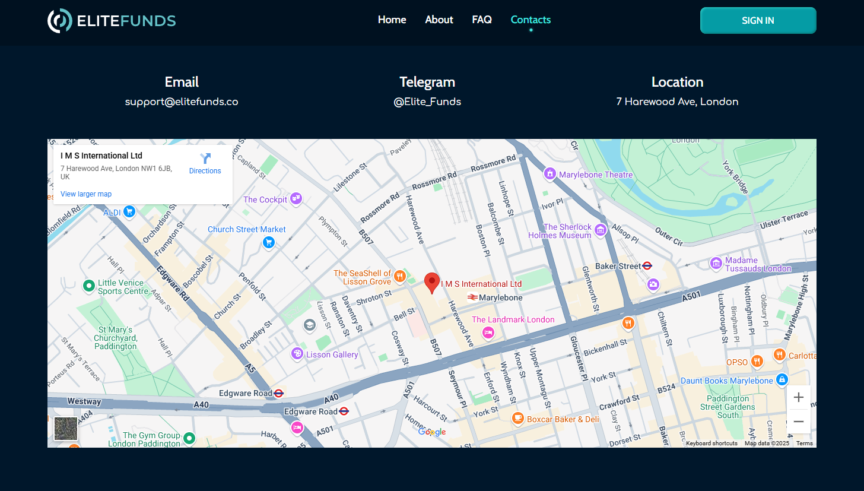Screen dimensions: 864x491
Task: Click the Marylebone Theatre marker icon
Action: [550, 175]
